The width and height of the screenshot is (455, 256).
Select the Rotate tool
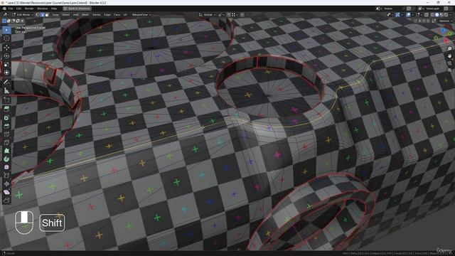pos(6,55)
